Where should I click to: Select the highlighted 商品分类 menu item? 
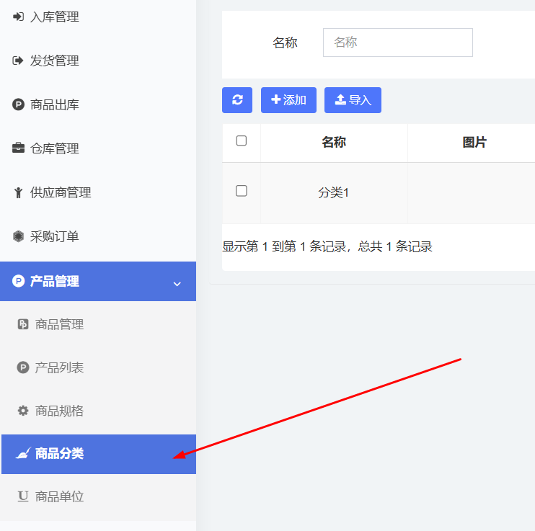tap(59, 454)
